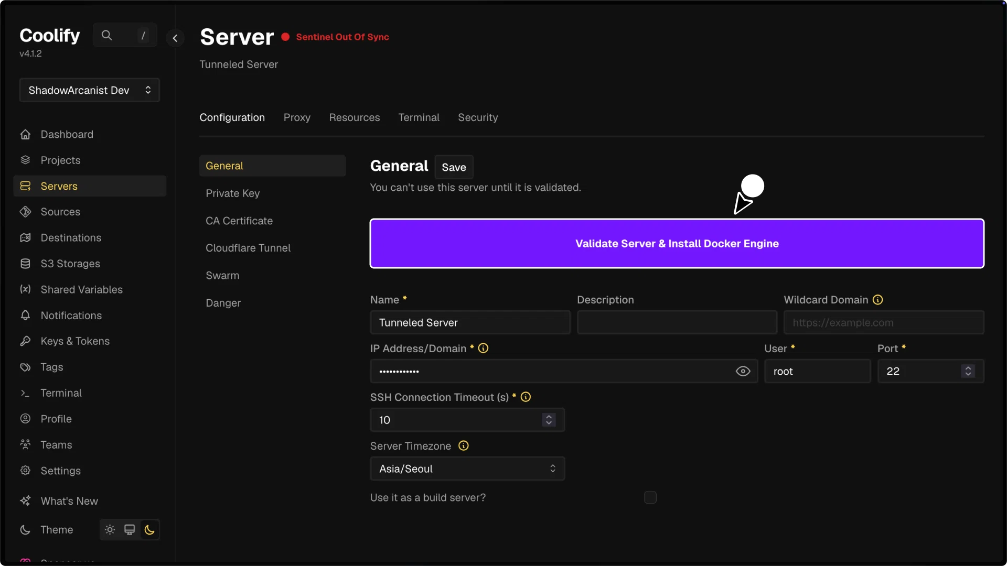Switch to the server Terminal tab

pyautogui.click(x=419, y=117)
